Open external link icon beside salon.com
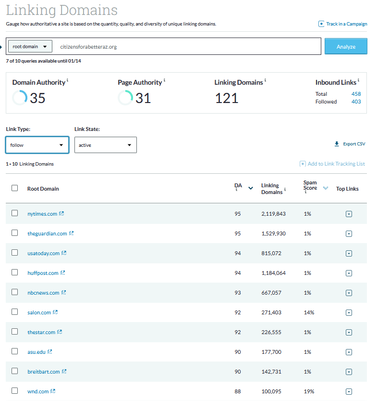This screenshot has height=401, width=377. tap(55, 312)
